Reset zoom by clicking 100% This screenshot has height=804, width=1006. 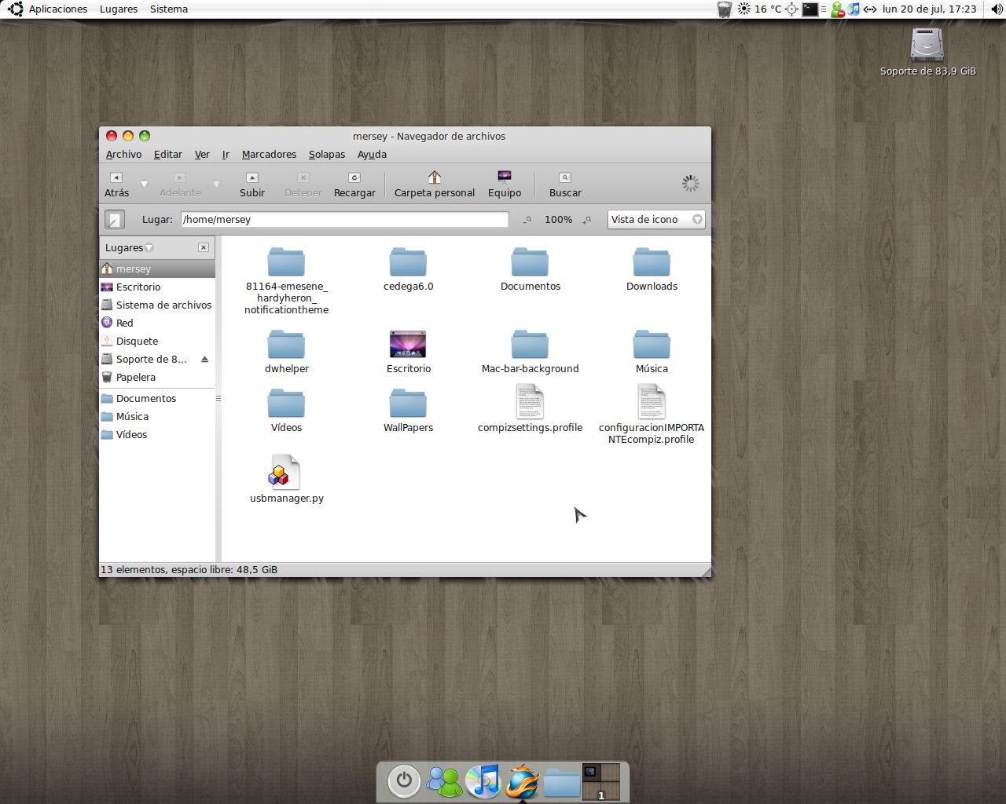coord(558,220)
